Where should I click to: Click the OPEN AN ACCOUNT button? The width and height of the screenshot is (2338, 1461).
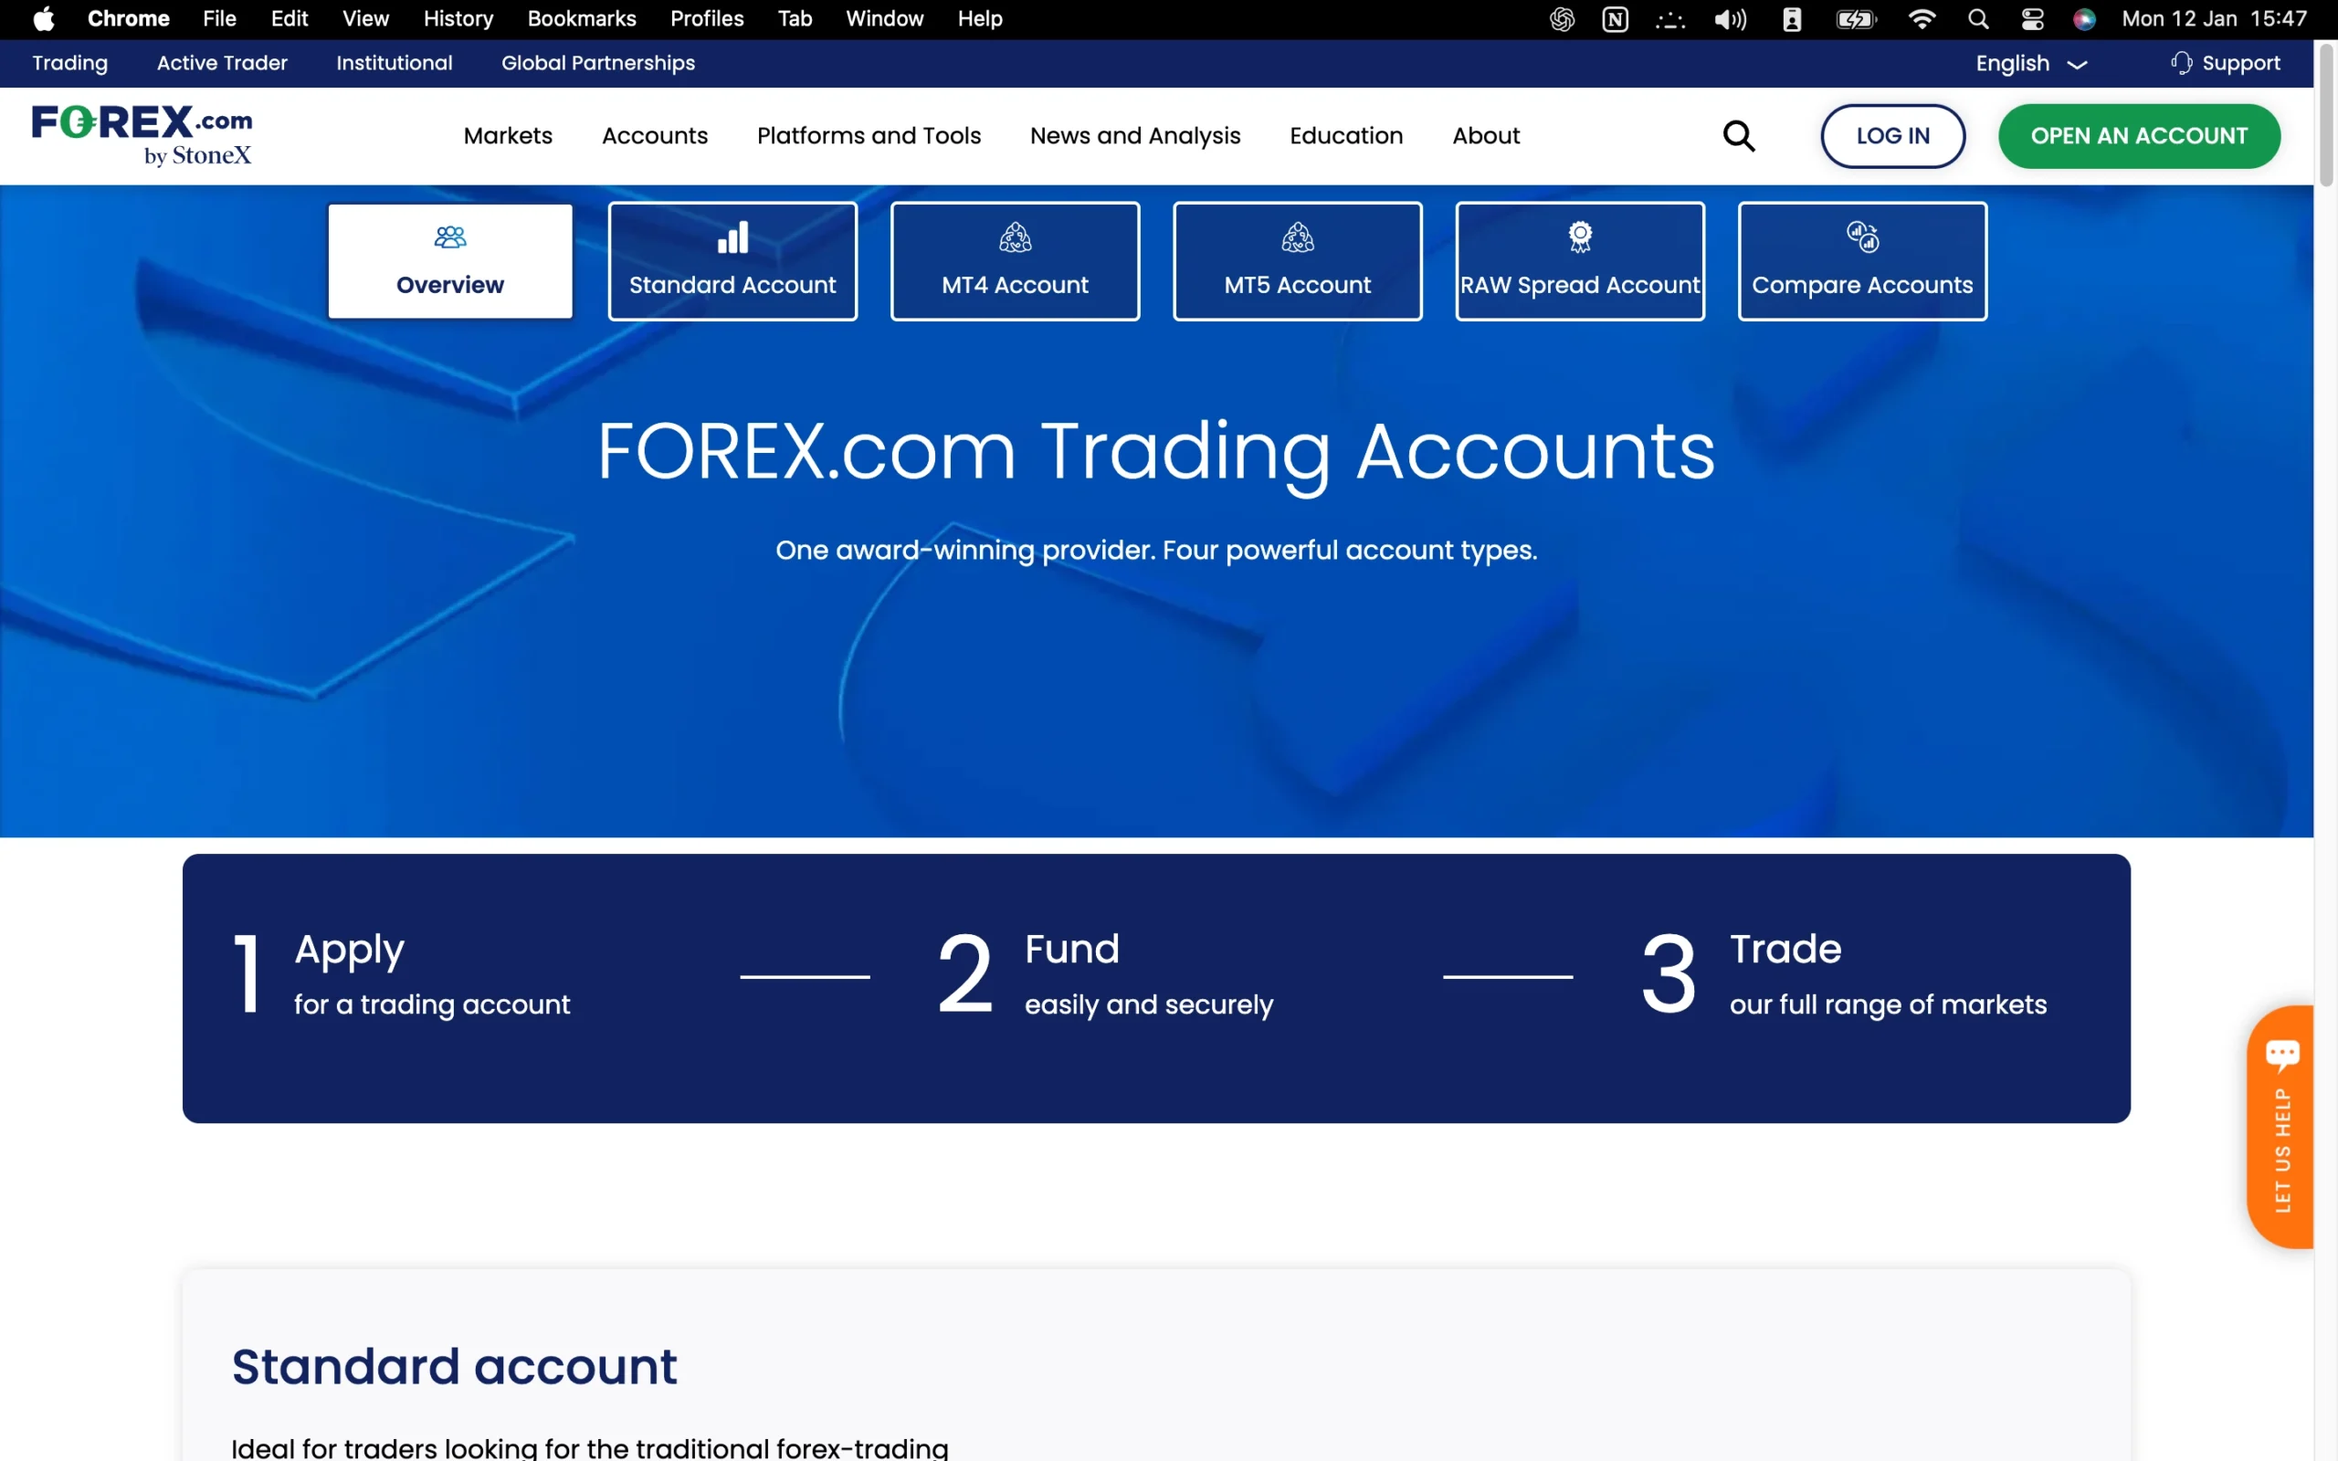pos(2139,135)
